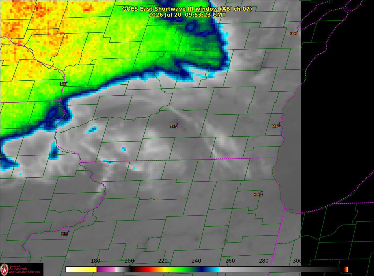Select the ORD station label
Image resolution: width=374 pixels, height=276 pixels.
point(258,195)
